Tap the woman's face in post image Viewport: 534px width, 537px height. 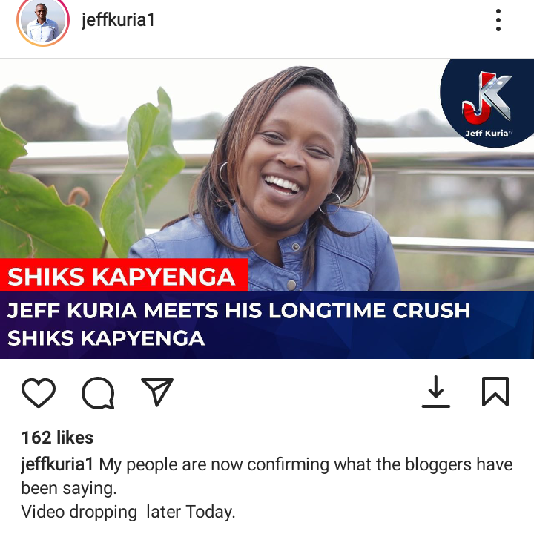click(291, 161)
